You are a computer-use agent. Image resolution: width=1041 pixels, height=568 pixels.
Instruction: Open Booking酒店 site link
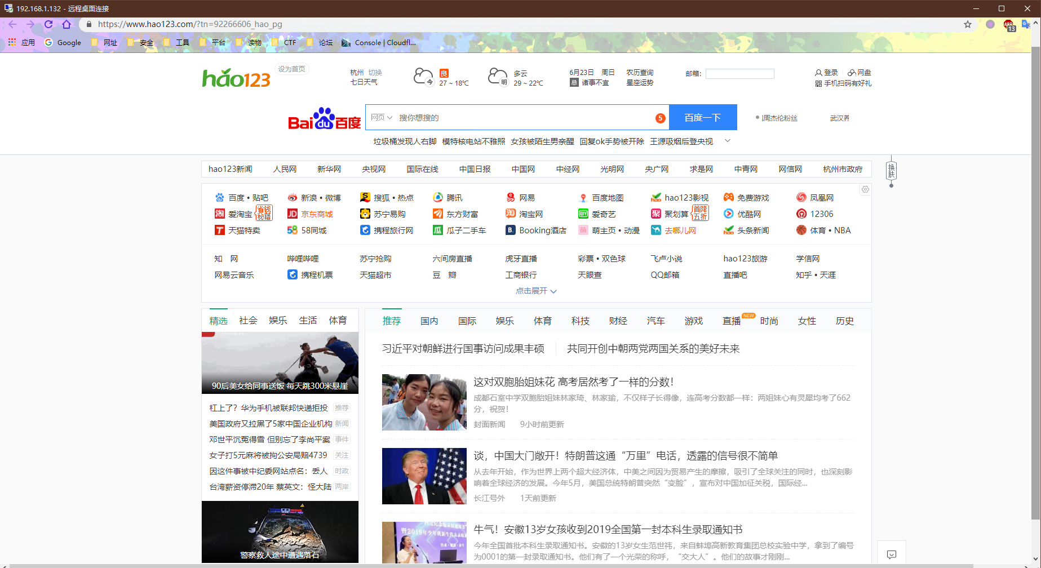[536, 230]
